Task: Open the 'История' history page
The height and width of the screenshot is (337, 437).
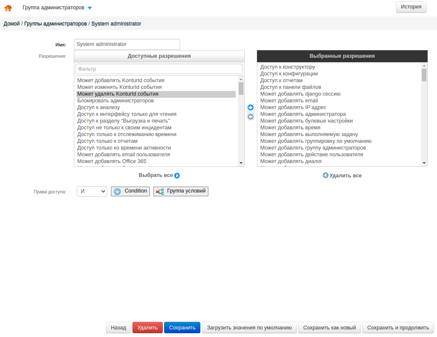Action: click(411, 7)
